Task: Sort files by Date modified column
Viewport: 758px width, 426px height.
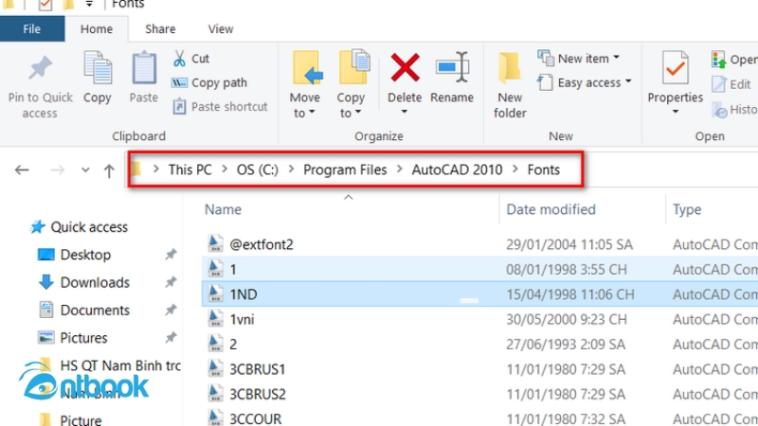Action: (x=551, y=209)
